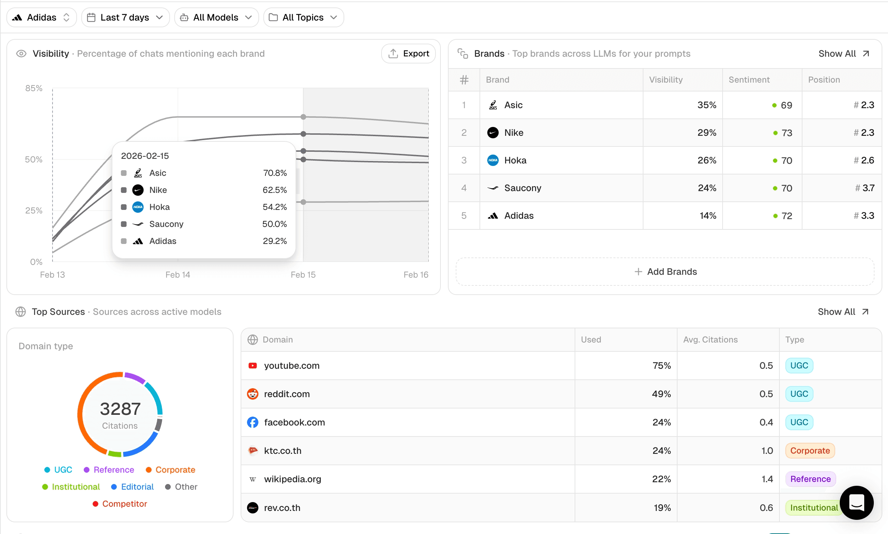
Task: Click the Hoka logo in Brands table
Action: click(493, 161)
